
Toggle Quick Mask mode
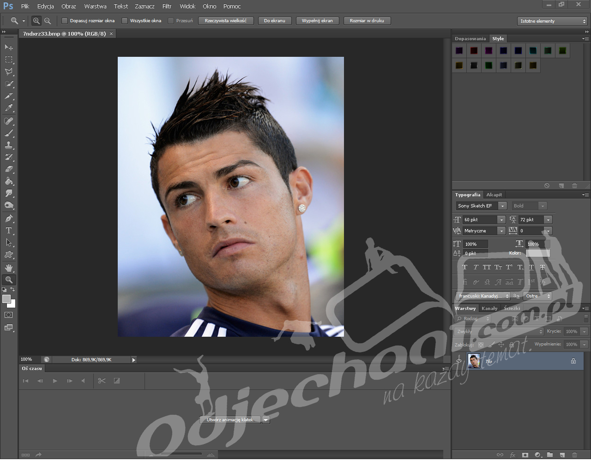point(9,315)
